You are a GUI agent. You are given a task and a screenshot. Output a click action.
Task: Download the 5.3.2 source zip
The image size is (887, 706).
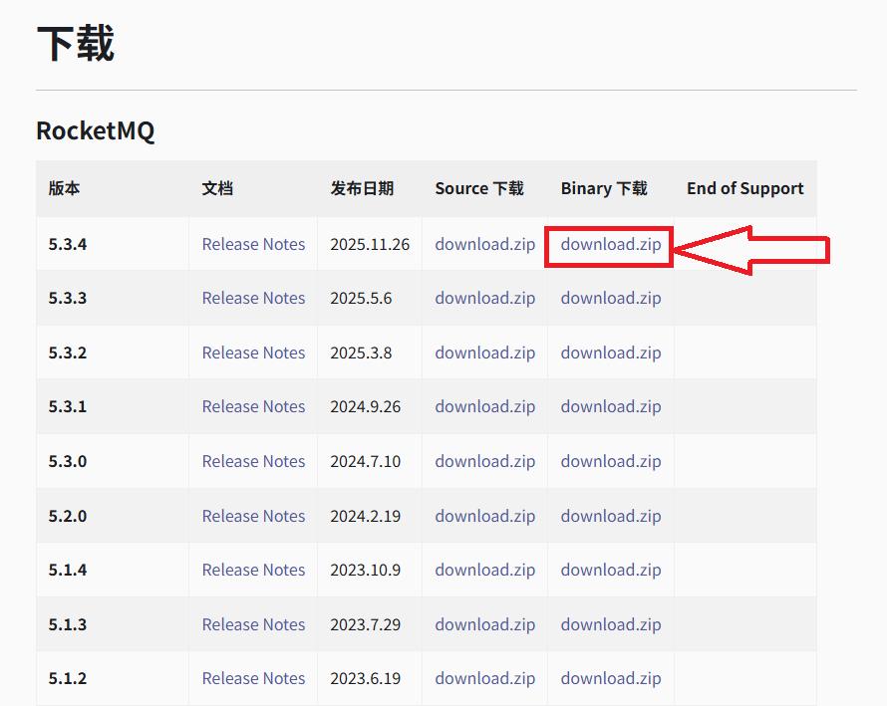point(484,353)
